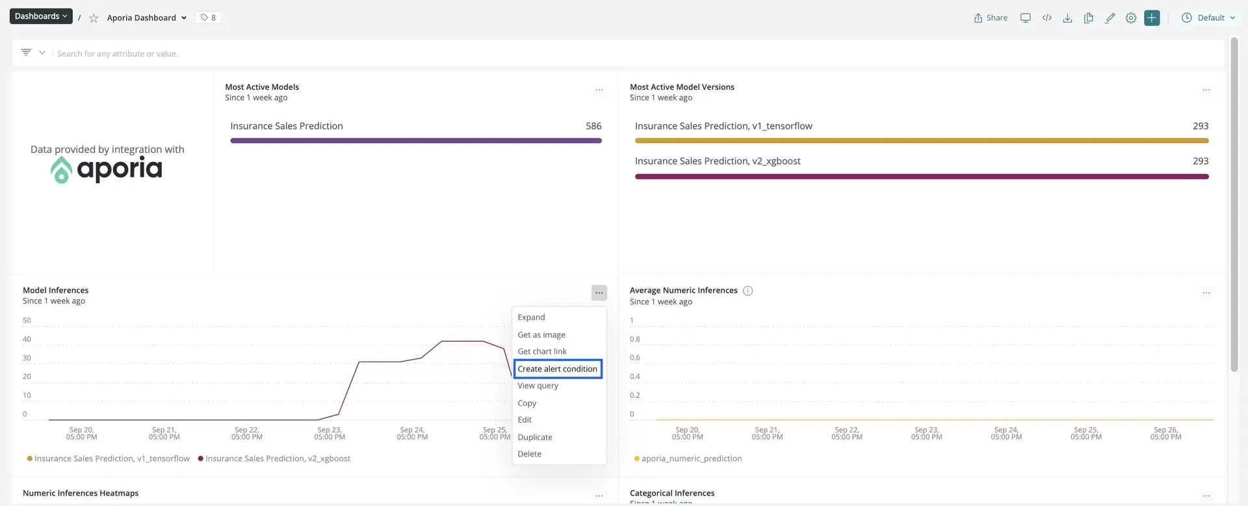Open the code view icon
This screenshot has width=1248, height=506.
coord(1046,18)
